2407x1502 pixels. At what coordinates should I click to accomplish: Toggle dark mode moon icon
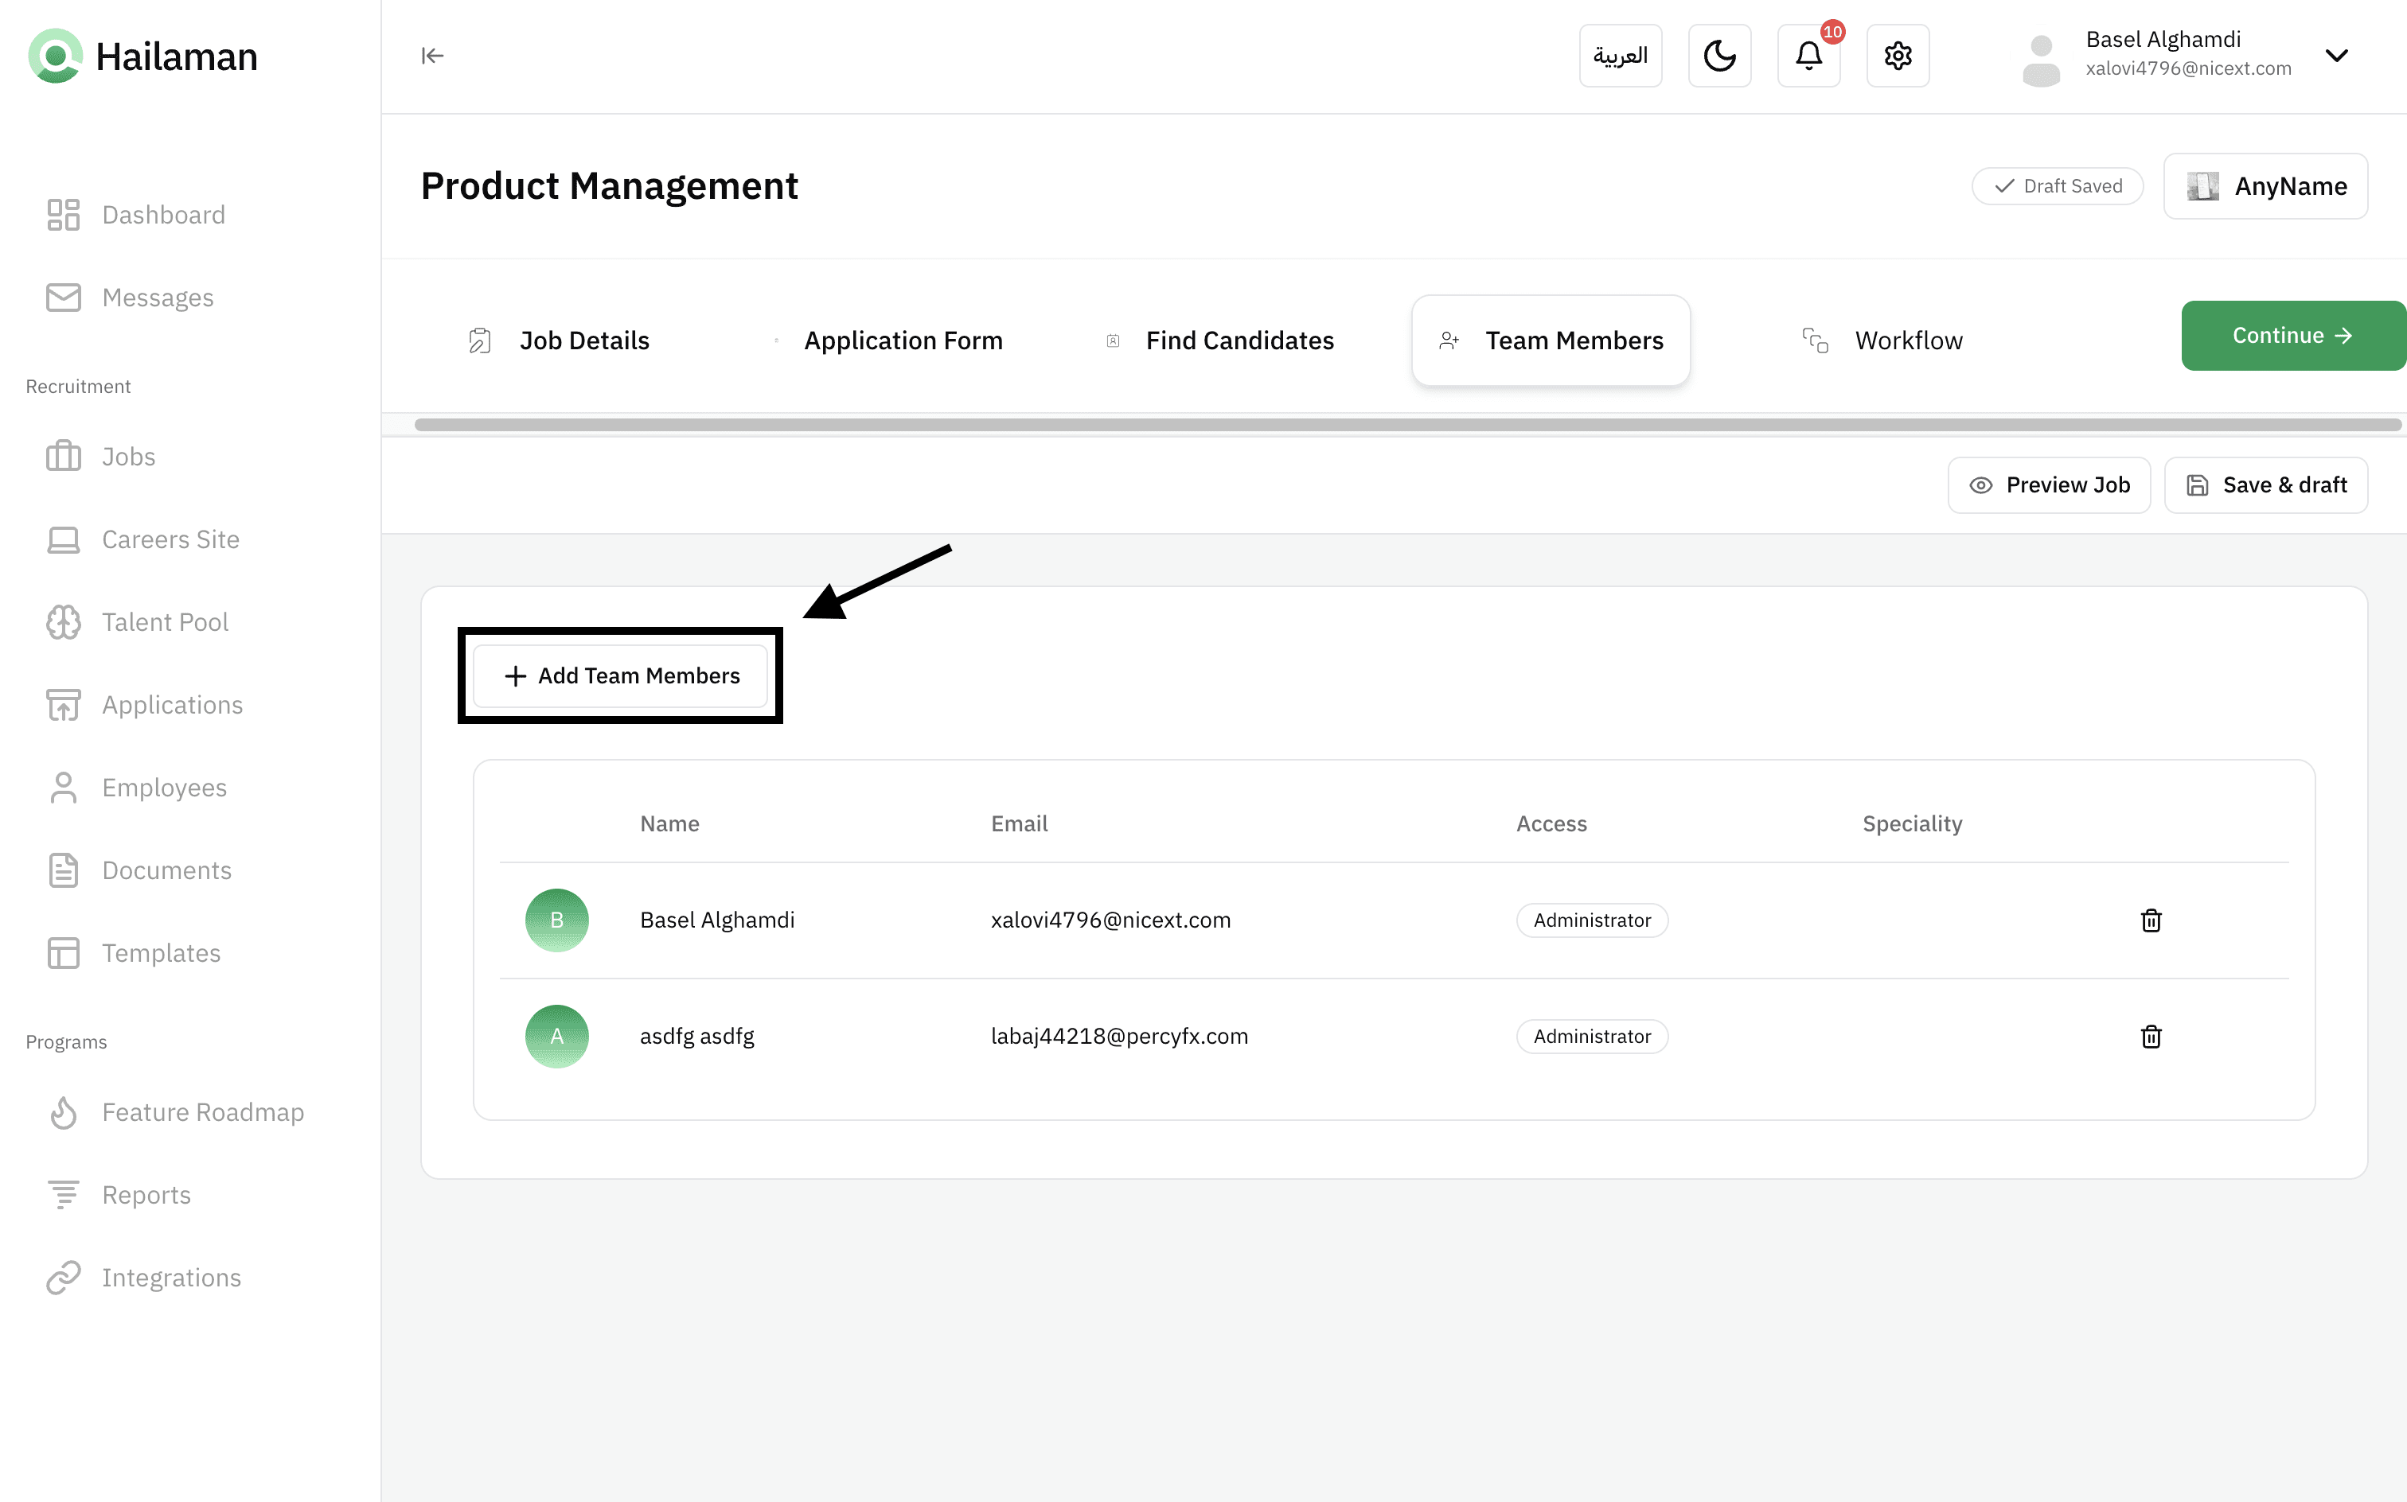tap(1719, 56)
